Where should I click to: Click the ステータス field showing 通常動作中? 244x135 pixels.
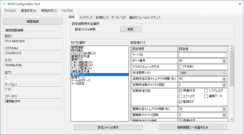(x=33, y=101)
